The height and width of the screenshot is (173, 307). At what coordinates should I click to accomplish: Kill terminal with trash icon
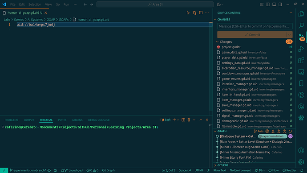click(189, 120)
